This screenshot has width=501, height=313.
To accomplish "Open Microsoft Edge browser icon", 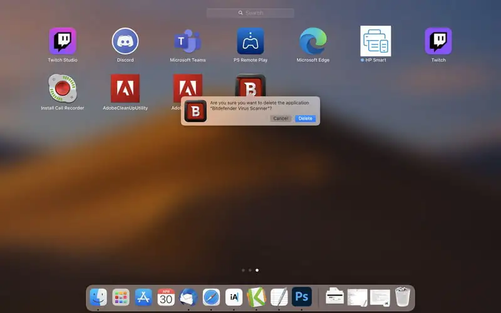I will (x=313, y=41).
